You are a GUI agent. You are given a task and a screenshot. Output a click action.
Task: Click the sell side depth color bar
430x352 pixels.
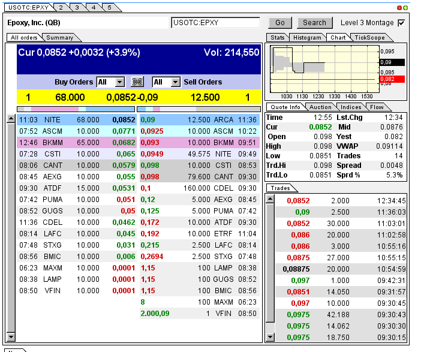pyautogui.click(x=199, y=109)
